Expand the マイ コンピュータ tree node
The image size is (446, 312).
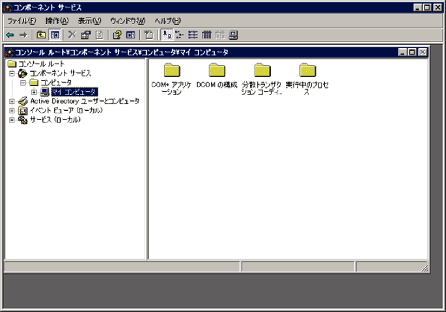pos(34,92)
